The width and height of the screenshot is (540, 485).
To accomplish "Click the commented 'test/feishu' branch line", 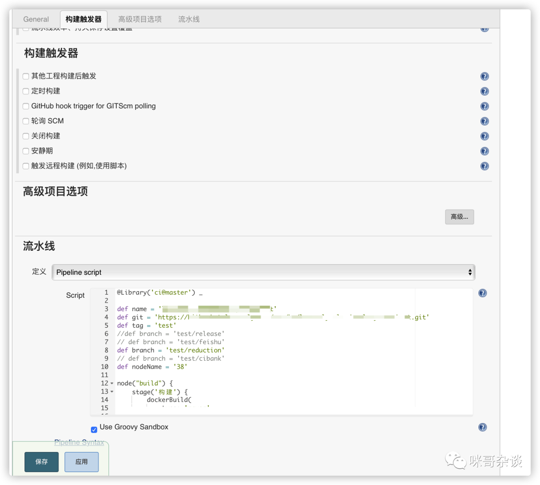I will click(x=170, y=342).
